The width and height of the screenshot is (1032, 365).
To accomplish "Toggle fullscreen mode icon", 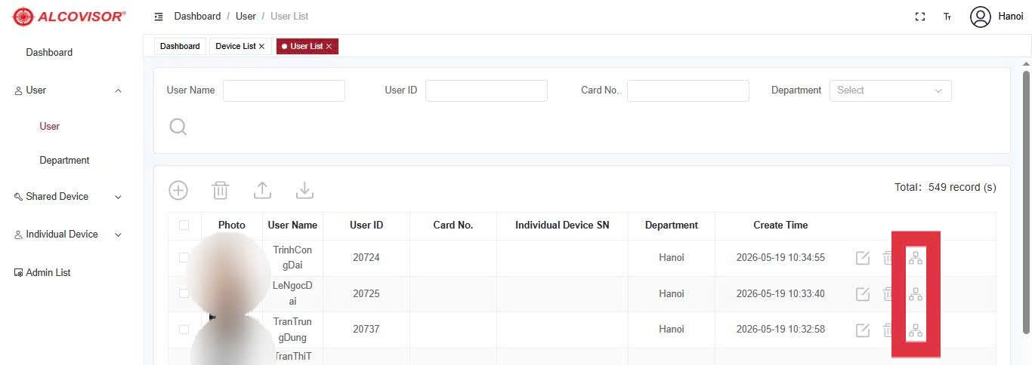I will coord(920,17).
